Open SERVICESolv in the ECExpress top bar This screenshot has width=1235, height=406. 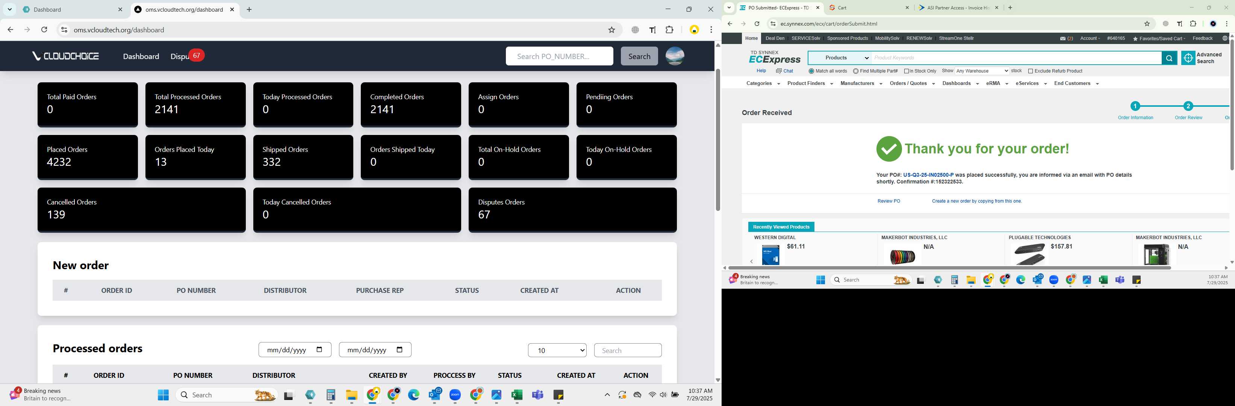point(805,38)
